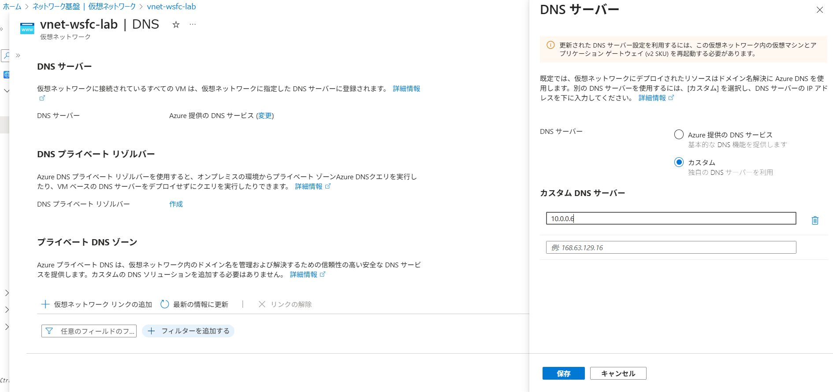This screenshot has width=833, height=392.
Task: Expand the first collapsed sidebar section chevron
Action: pos(7,293)
